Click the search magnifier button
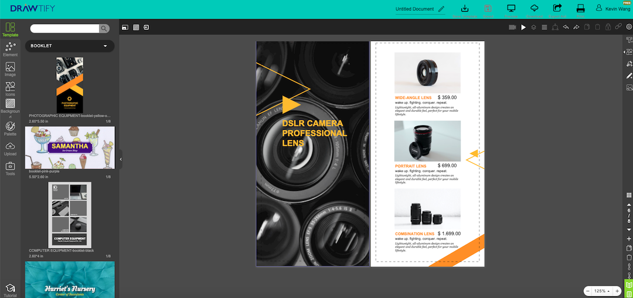This screenshot has height=298, width=633. tap(104, 28)
